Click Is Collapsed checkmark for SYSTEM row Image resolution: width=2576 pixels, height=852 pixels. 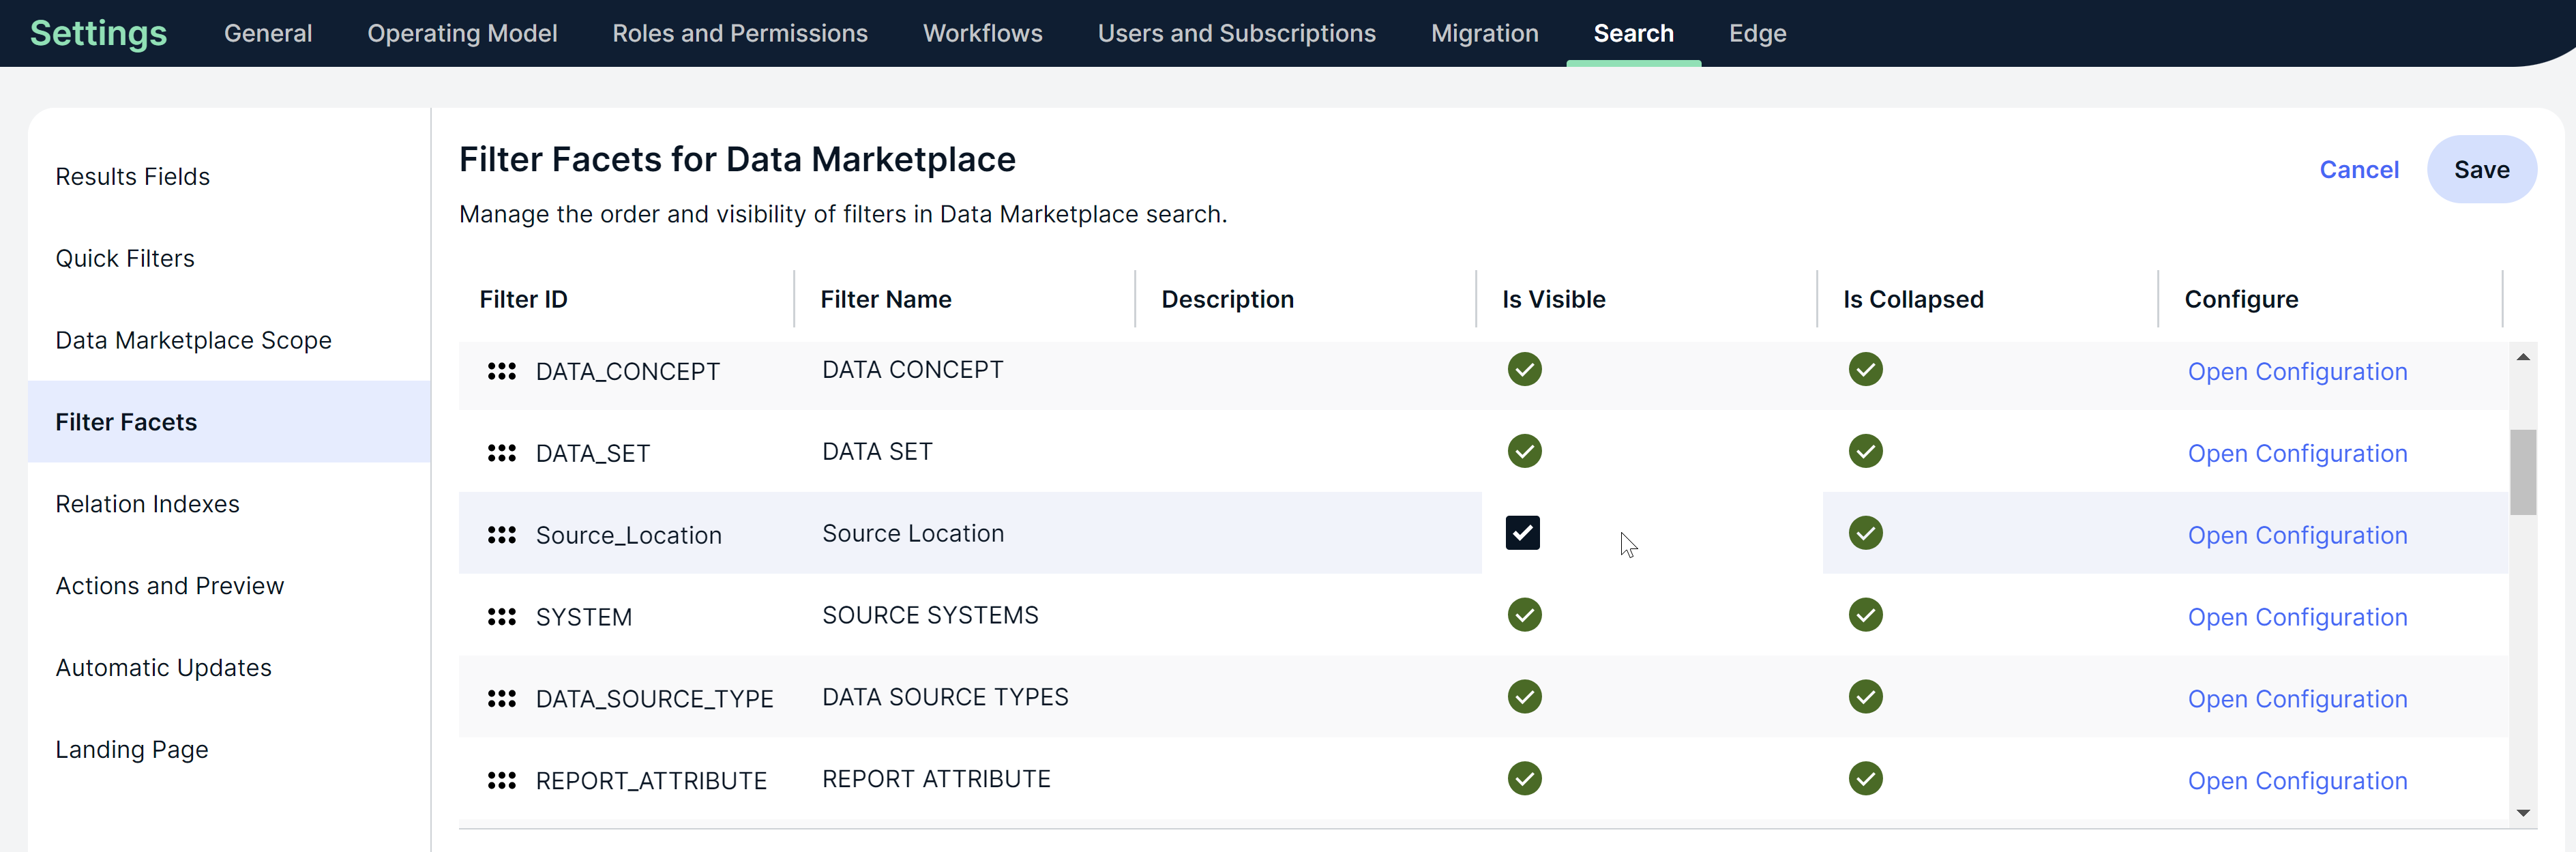(x=1865, y=615)
